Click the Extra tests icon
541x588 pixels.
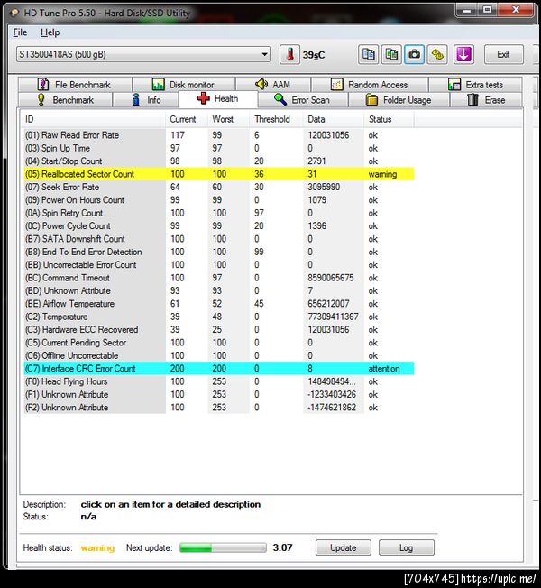click(454, 85)
